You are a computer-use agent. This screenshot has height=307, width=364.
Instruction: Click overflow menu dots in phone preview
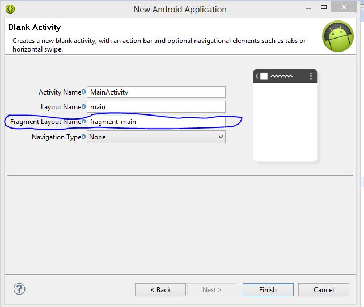pos(311,76)
